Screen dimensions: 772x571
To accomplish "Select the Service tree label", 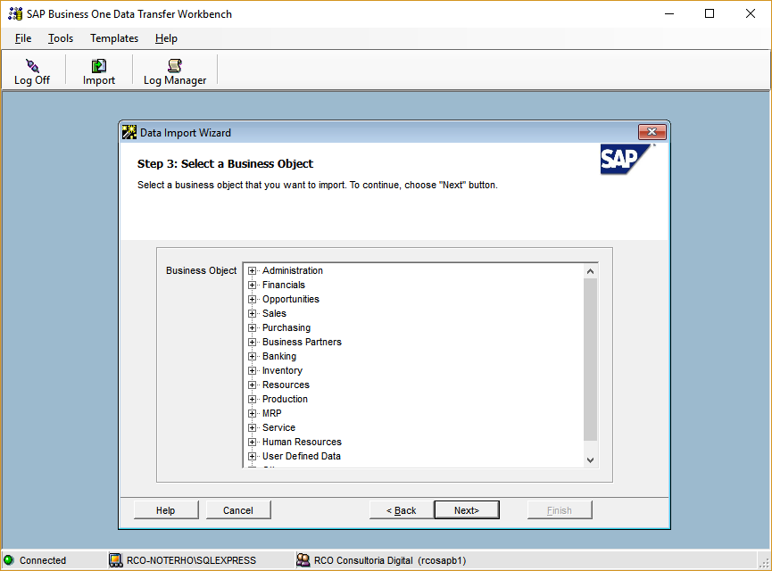I will pyautogui.click(x=278, y=427).
